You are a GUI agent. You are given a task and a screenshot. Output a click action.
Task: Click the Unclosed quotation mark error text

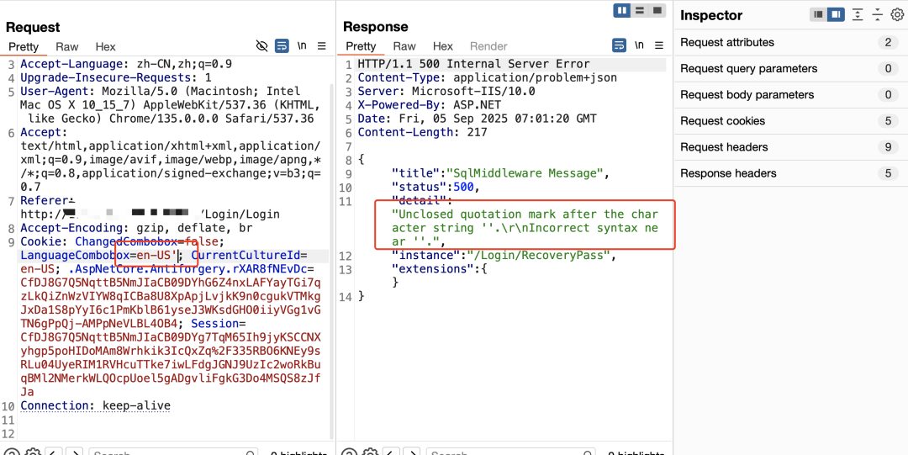tap(525, 228)
